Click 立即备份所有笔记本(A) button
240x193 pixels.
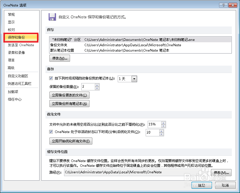pyautogui.click(x=69, y=104)
